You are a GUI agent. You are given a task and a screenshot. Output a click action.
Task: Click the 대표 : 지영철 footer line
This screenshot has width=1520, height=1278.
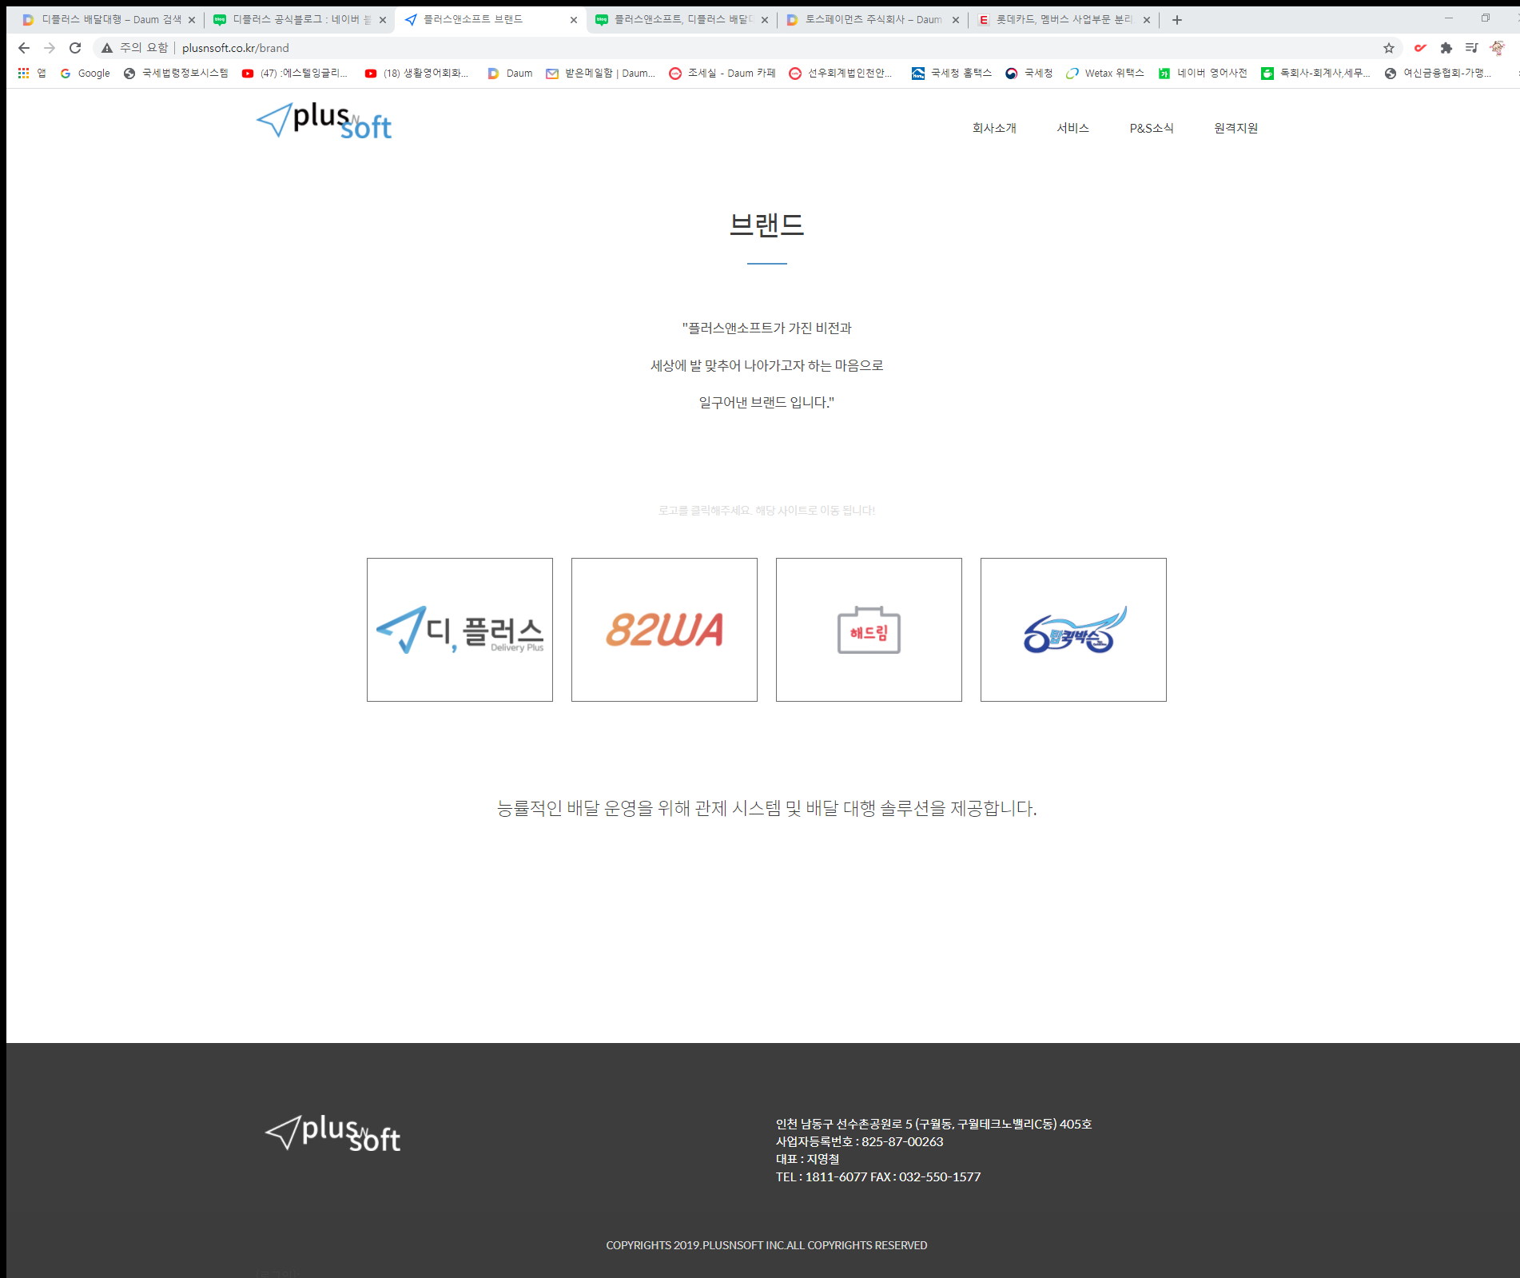807,1159
